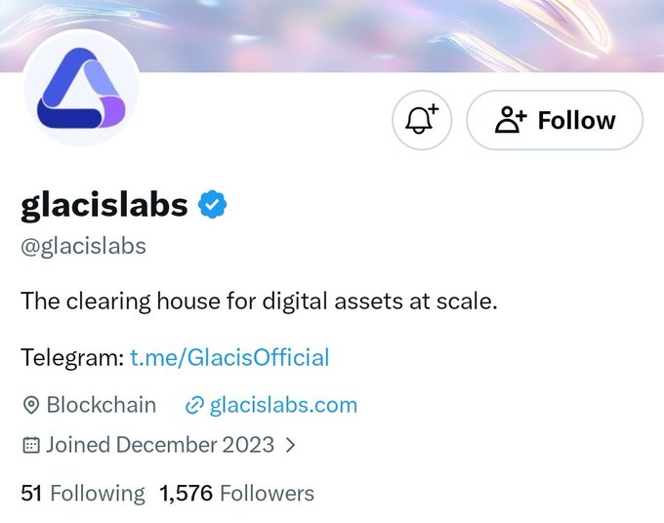
Task: Click the notification bell icon
Action: click(x=422, y=120)
